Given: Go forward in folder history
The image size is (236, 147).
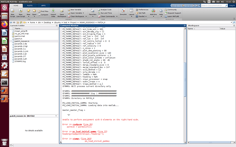Looking at the screenshot, I should point(14,23).
